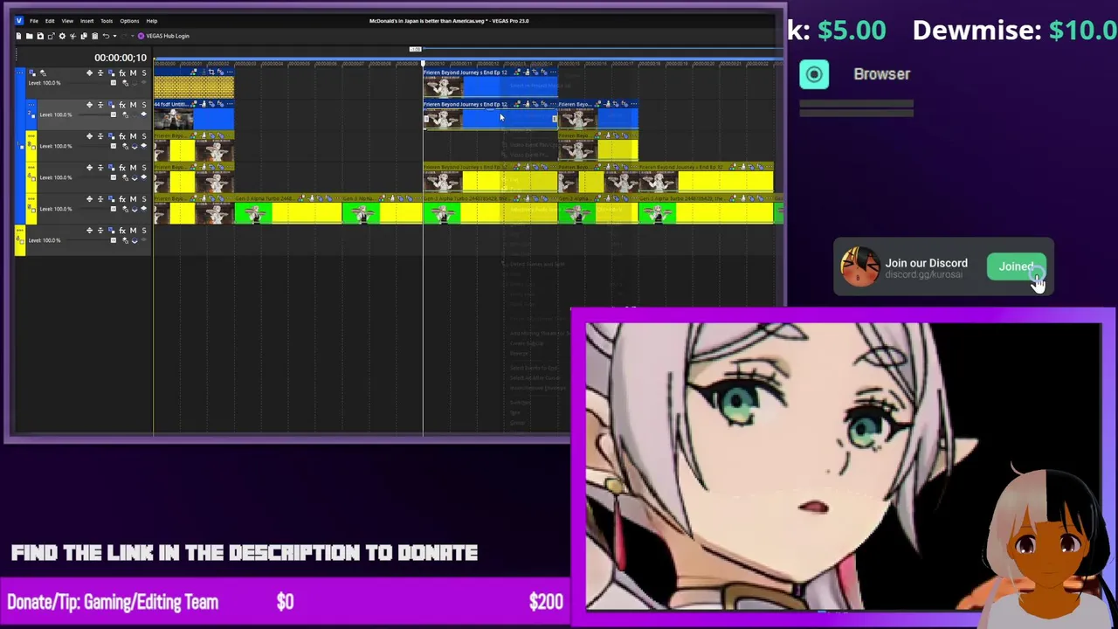Solo track 2
The width and height of the screenshot is (1118, 629).
[x=144, y=105]
